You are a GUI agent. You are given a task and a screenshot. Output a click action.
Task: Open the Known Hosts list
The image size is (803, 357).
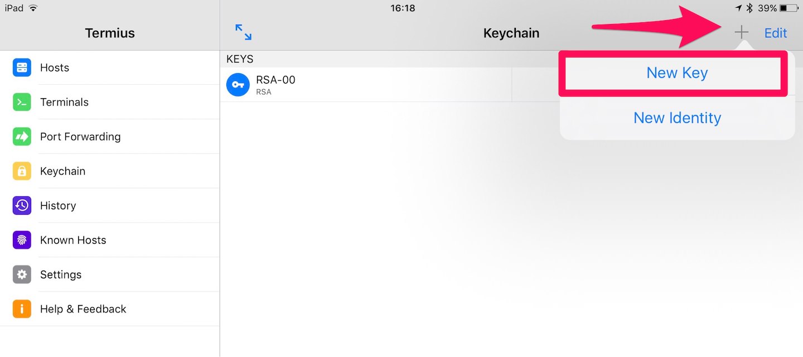coord(110,240)
